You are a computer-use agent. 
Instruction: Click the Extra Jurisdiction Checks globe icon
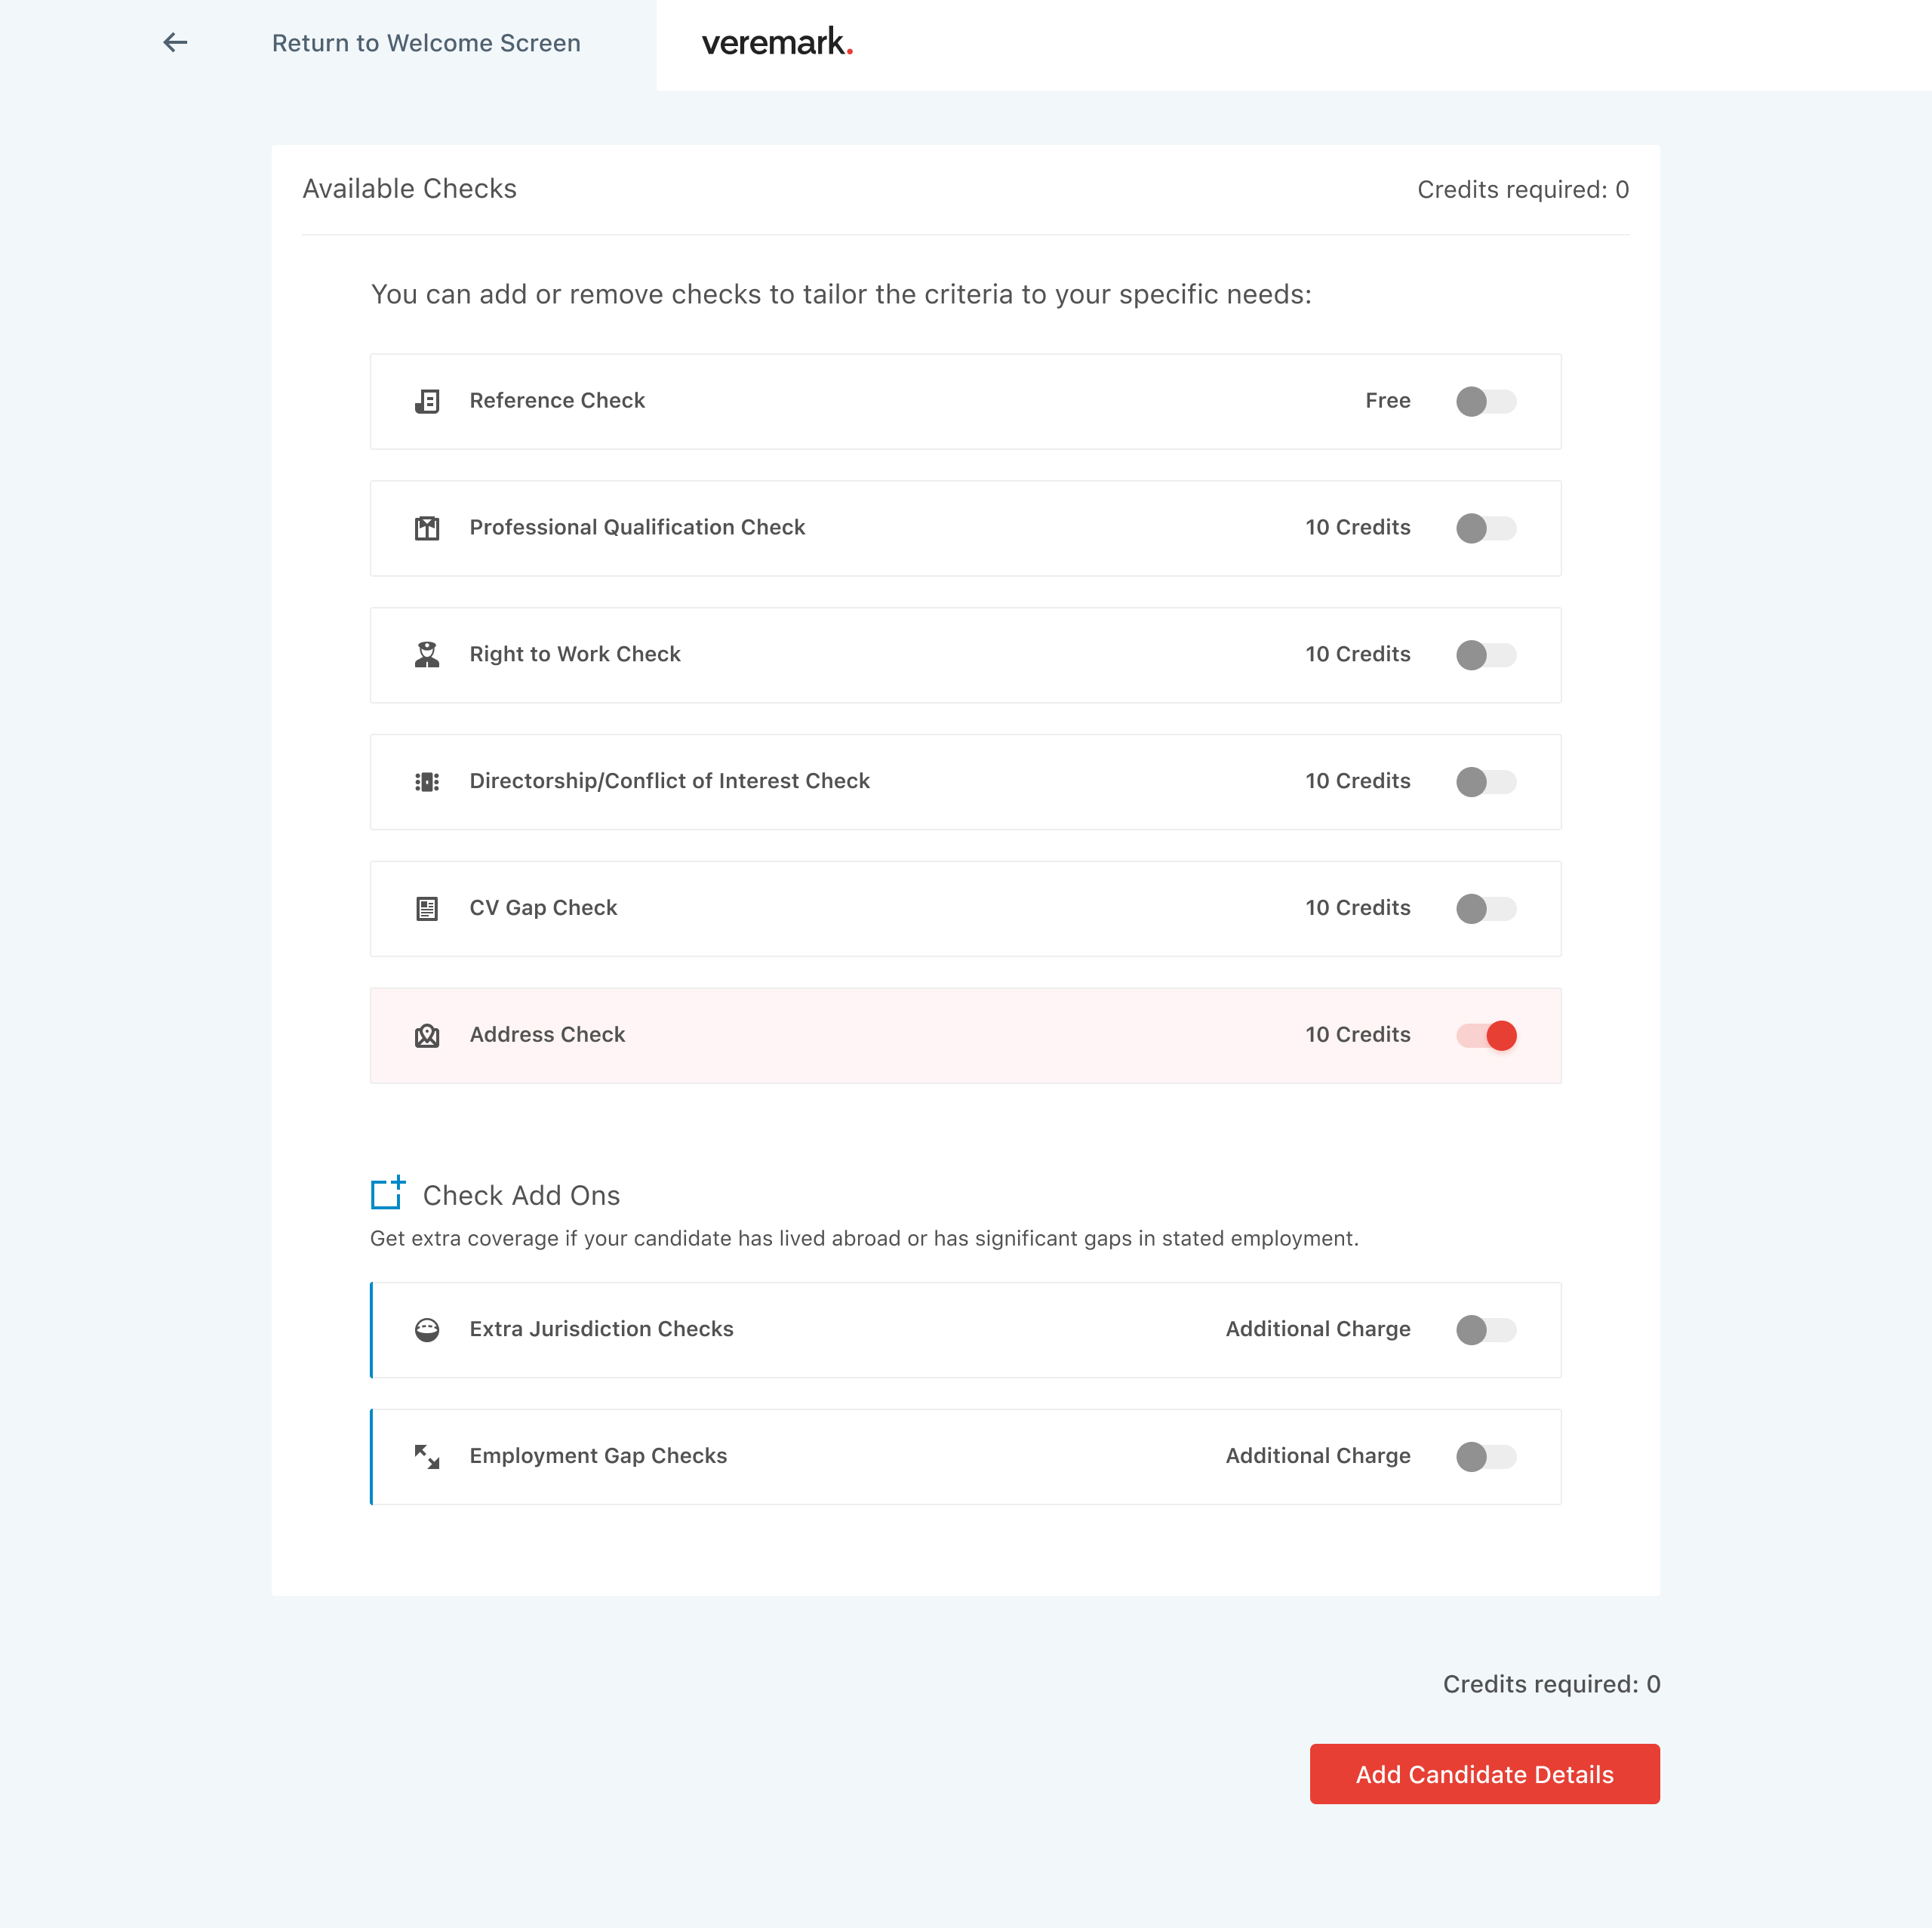(427, 1329)
